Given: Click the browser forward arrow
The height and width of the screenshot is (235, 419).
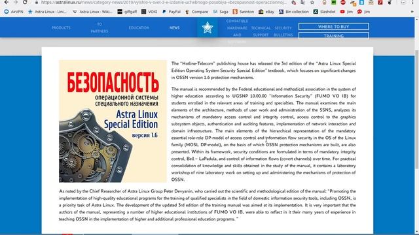Looking at the screenshot, I should click(16, 2).
